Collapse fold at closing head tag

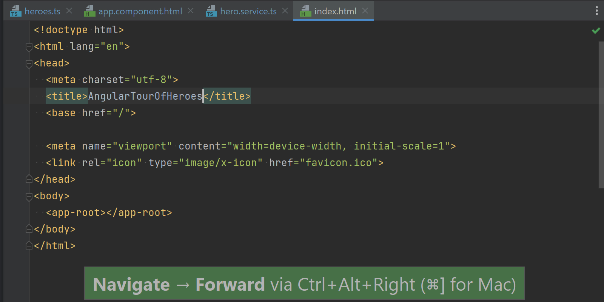tap(29, 179)
